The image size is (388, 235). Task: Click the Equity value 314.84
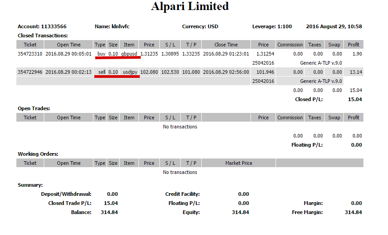click(240, 212)
